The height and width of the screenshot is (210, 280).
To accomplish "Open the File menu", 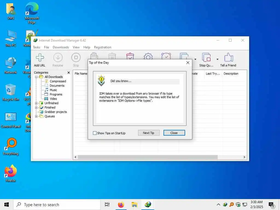I will 46,47.
